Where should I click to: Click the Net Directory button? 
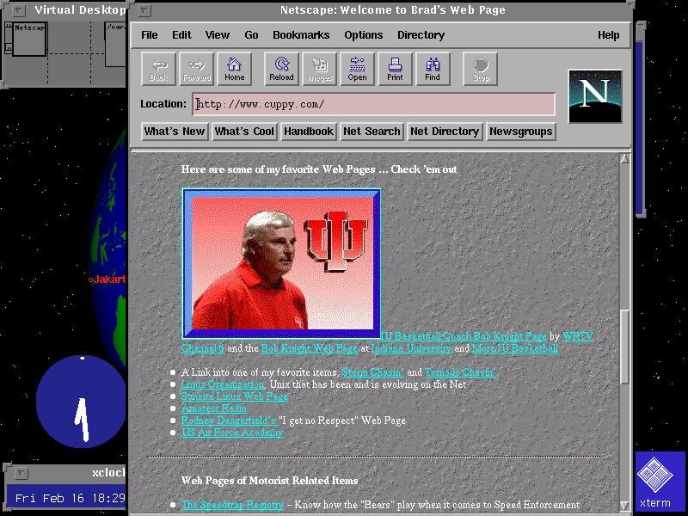(x=445, y=132)
